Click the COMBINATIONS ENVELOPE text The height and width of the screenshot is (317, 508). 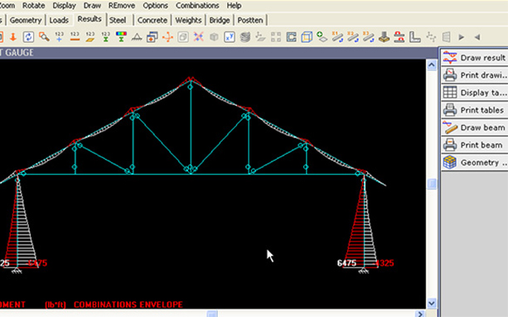(x=128, y=305)
